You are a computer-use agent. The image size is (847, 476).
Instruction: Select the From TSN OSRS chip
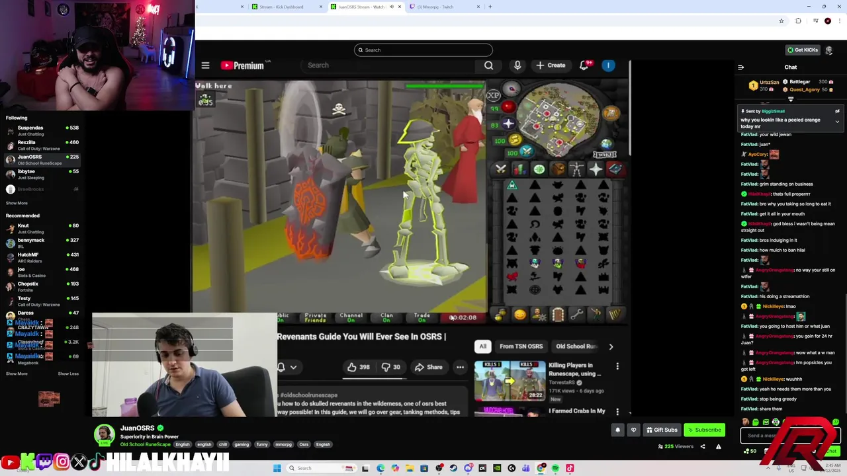521,346
